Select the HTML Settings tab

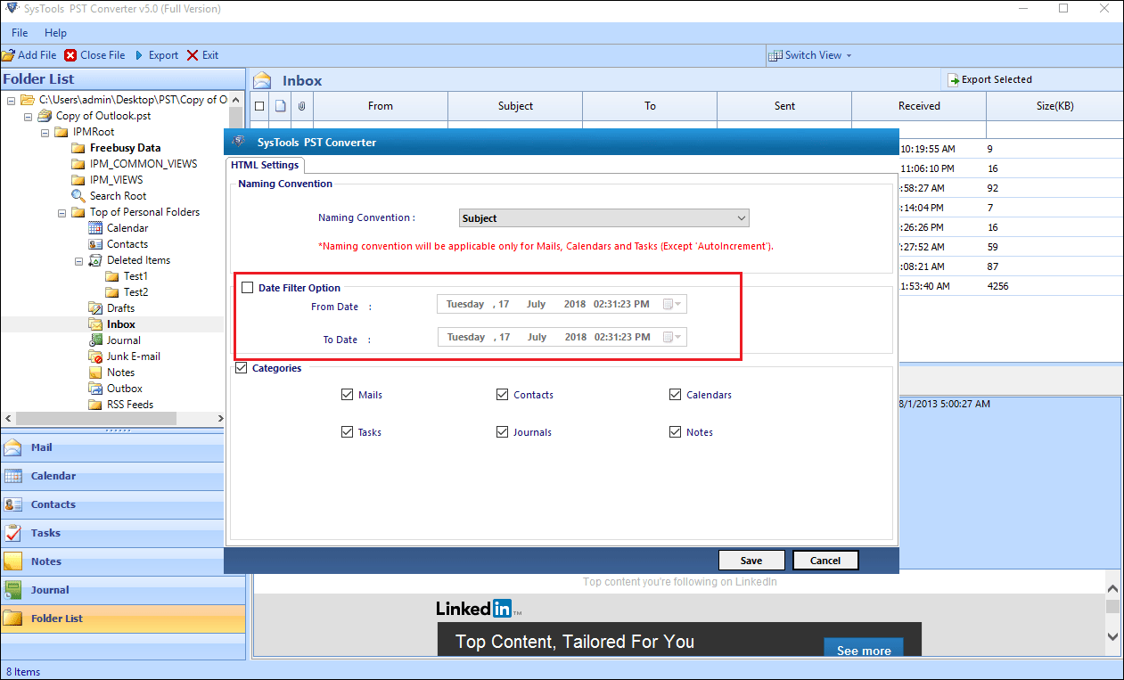tap(265, 165)
